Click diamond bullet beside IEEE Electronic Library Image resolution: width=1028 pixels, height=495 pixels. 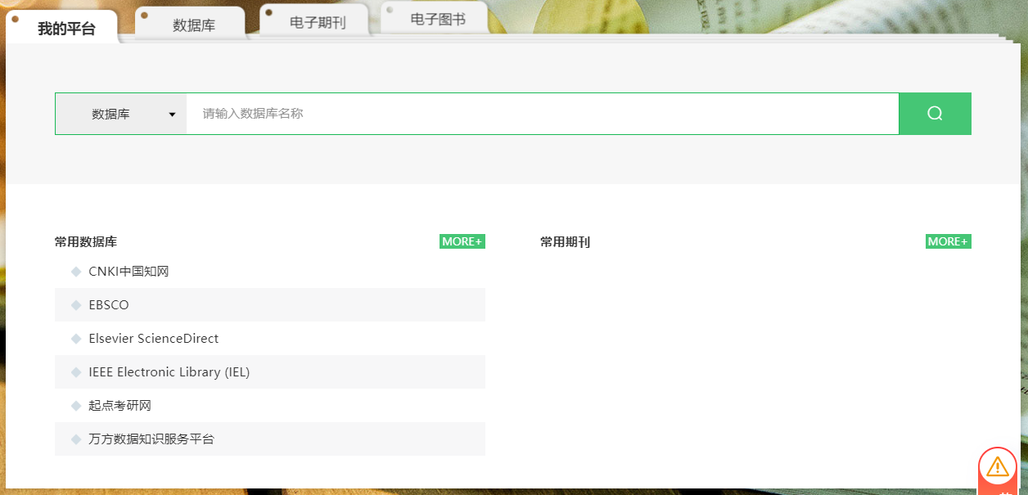[76, 372]
